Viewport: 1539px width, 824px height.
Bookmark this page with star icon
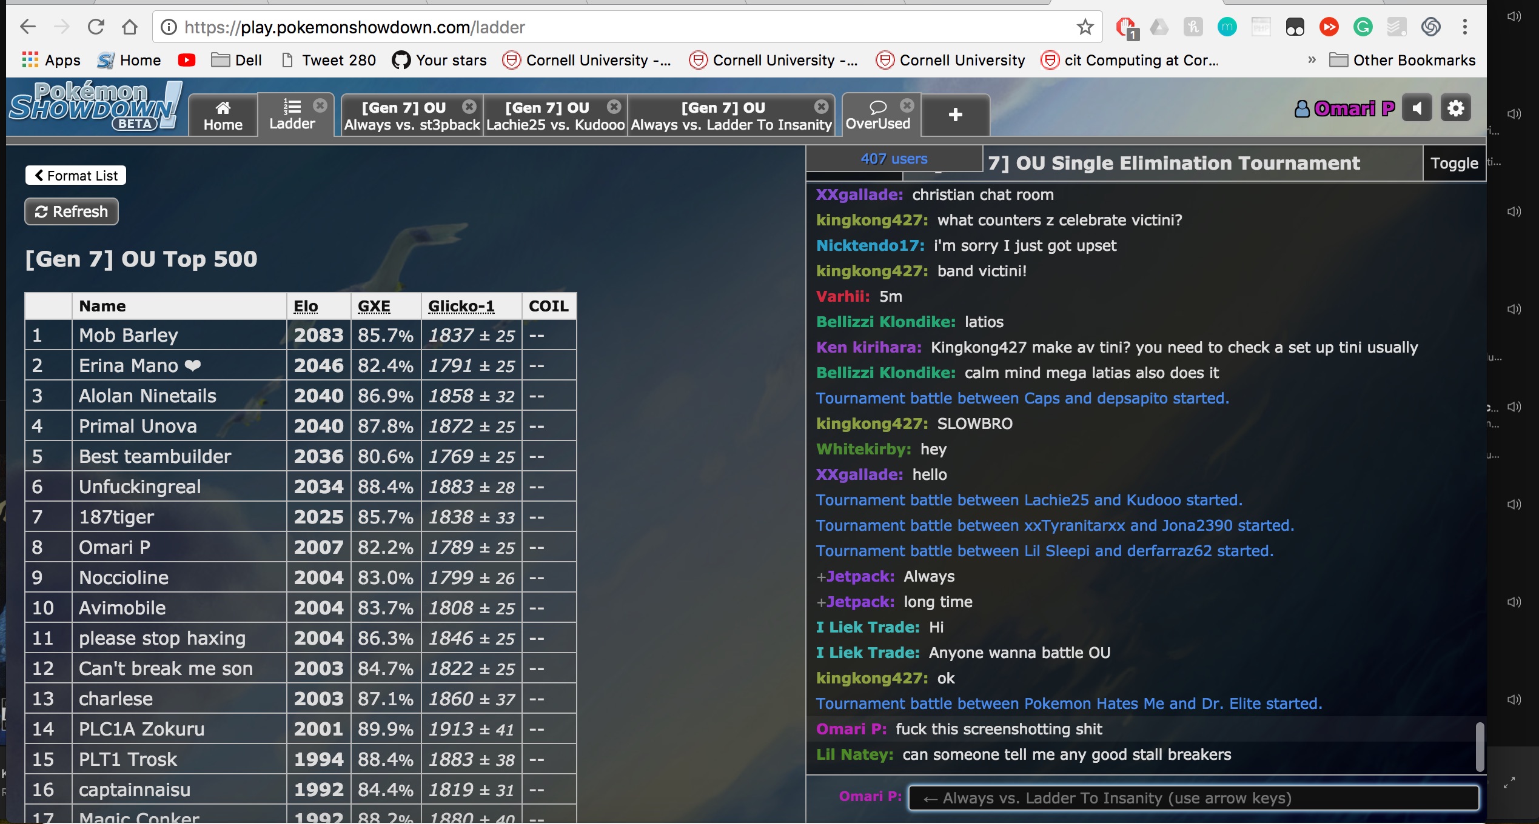[1085, 27]
